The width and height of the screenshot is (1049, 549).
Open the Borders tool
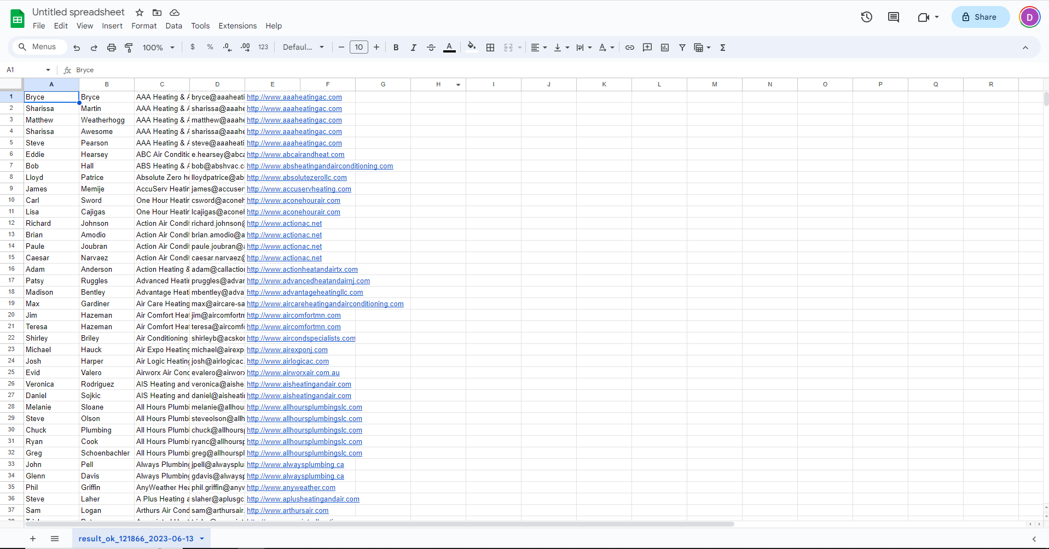(x=490, y=48)
